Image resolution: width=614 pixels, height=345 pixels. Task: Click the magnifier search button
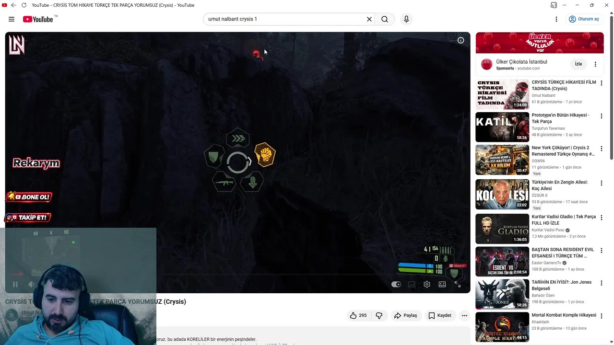pos(385,19)
